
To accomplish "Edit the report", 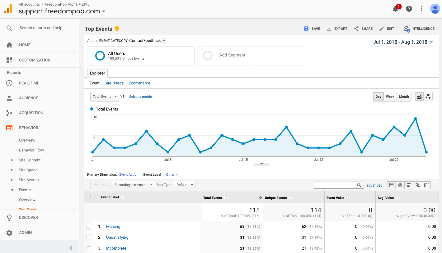I will (x=387, y=29).
